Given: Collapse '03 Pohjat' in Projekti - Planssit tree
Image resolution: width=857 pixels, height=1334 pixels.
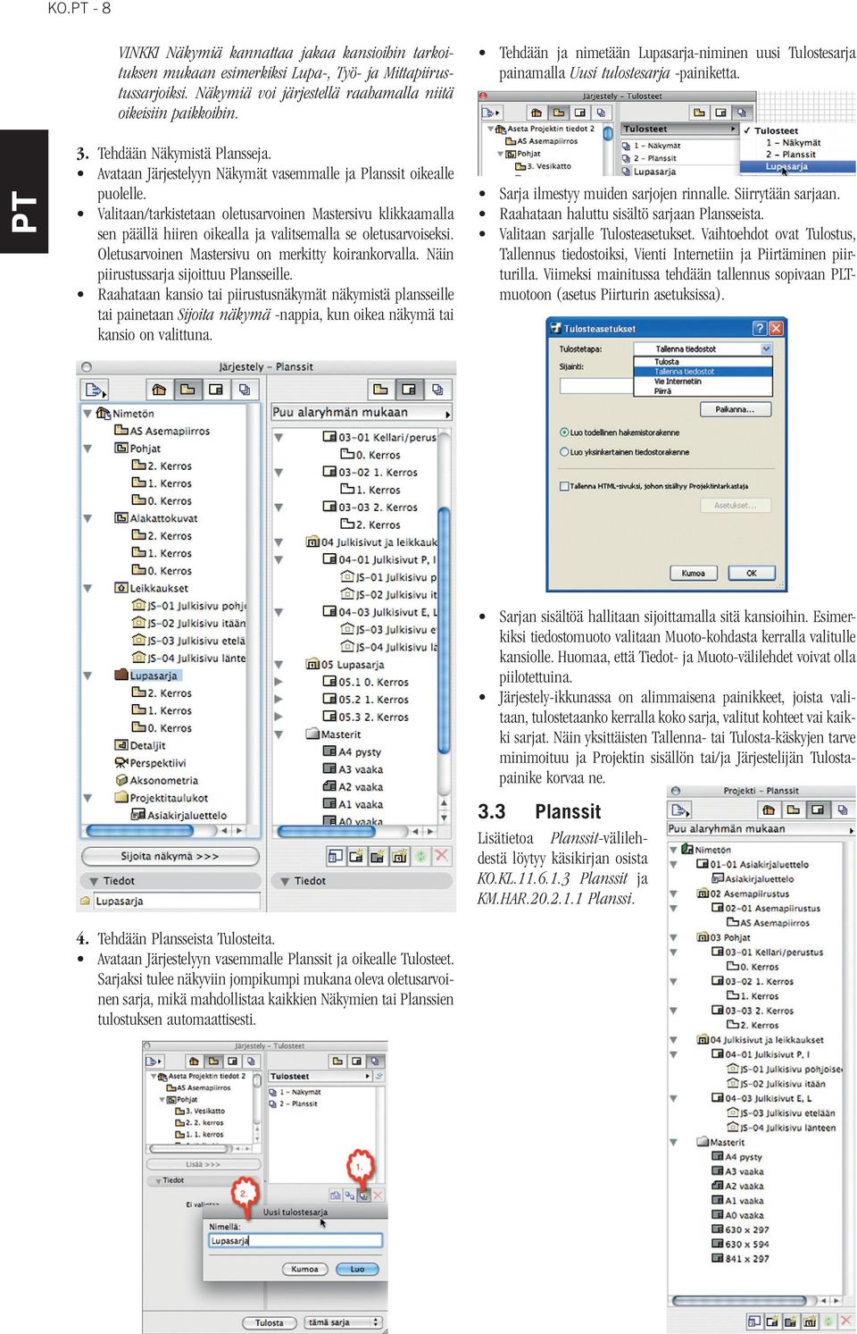Looking at the screenshot, I should [674, 938].
